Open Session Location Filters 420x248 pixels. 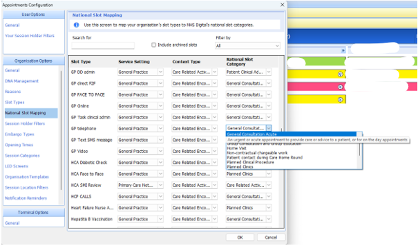27,187
